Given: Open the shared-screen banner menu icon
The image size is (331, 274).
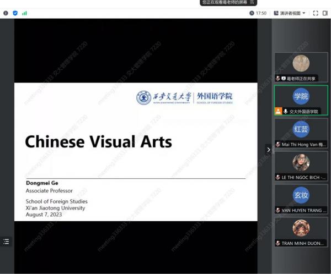Looking at the screenshot, I should click(252, 3).
